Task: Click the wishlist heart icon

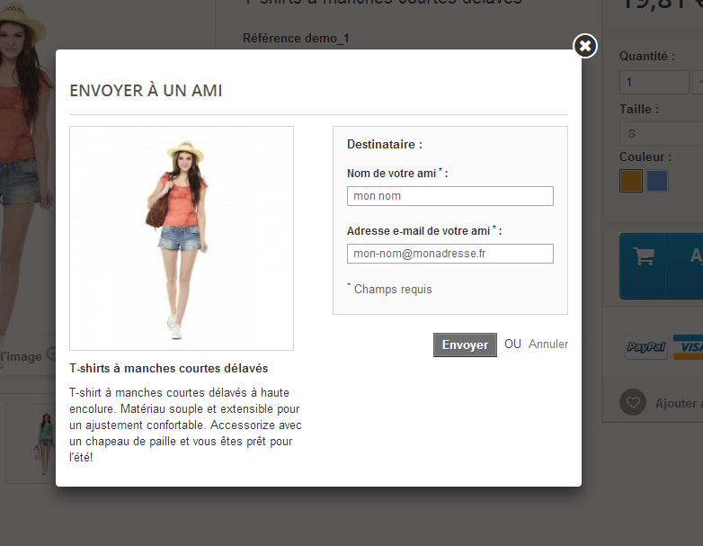Action: (x=633, y=402)
